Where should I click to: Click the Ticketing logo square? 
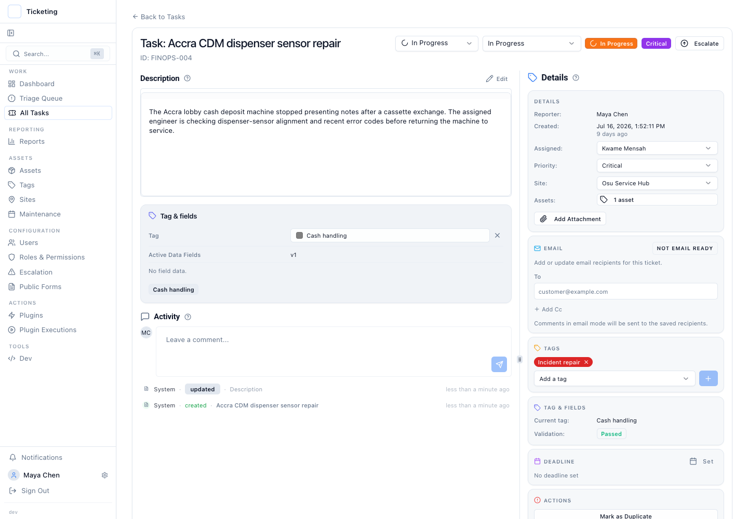15,11
